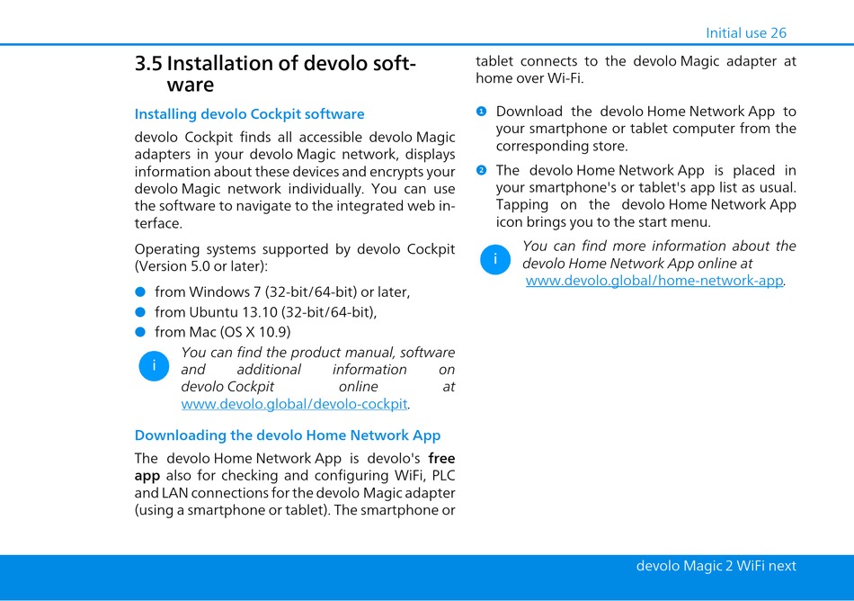Click the bullet before 'from Windows 7'
Screen dimensions: 854x601
tap(140, 292)
